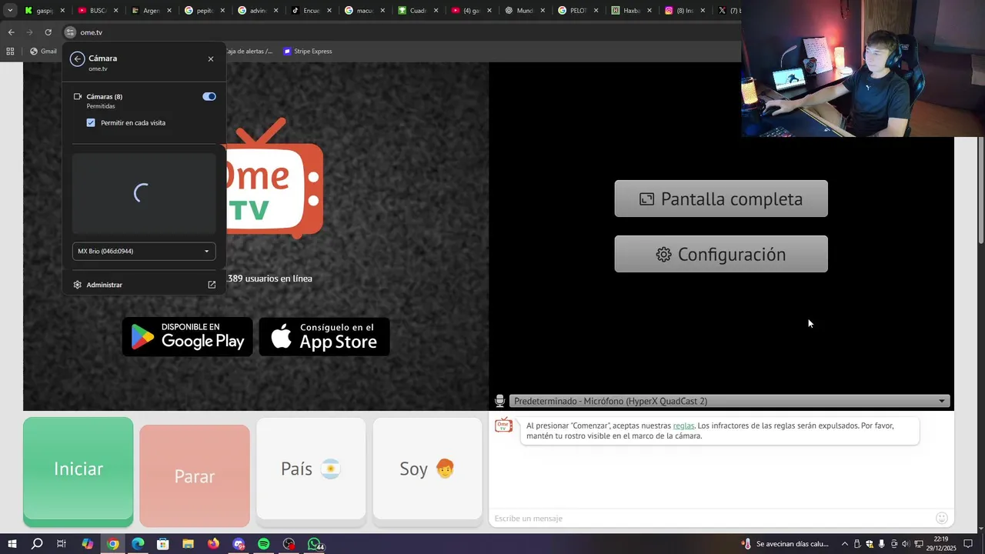Open Spotify from taskbar
This screenshot has width=985, height=554.
(263, 544)
